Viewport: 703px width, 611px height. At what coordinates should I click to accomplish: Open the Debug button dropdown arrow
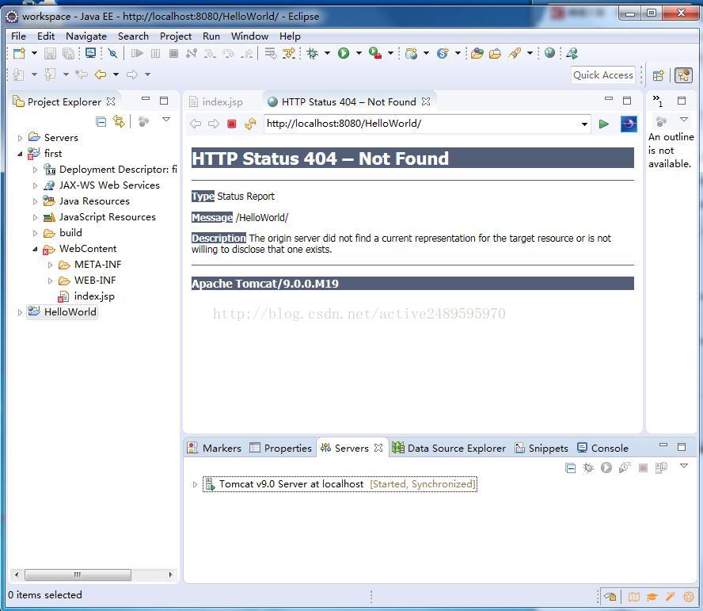[x=327, y=53]
